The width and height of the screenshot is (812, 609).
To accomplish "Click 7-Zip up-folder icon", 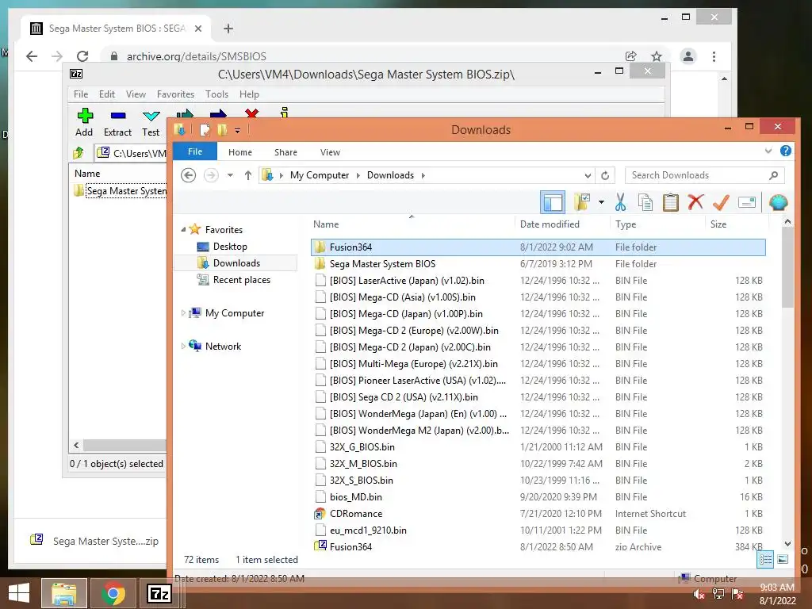I will (x=79, y=153).
